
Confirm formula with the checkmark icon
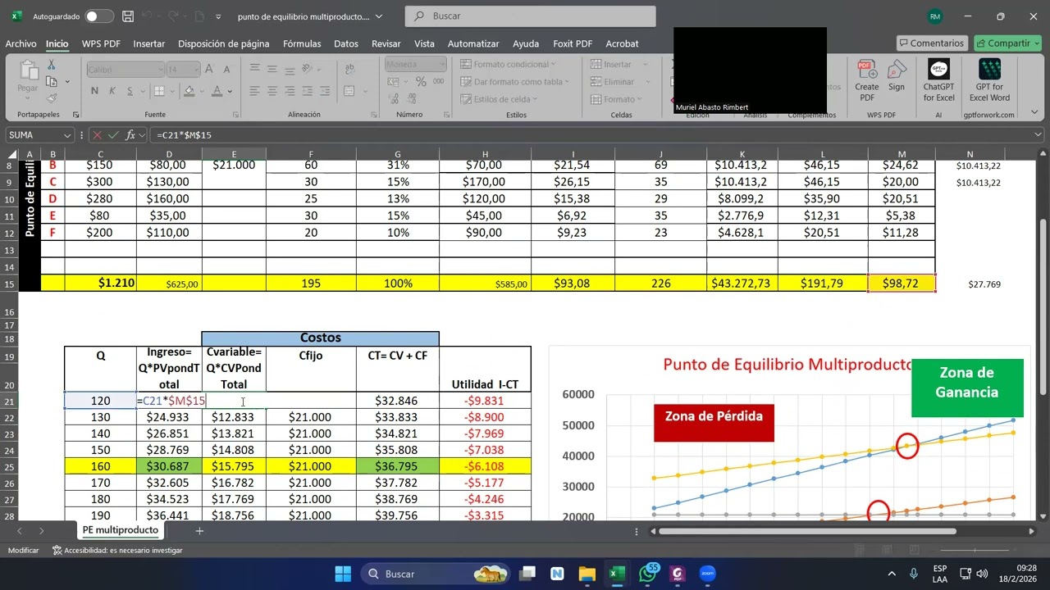114,135
